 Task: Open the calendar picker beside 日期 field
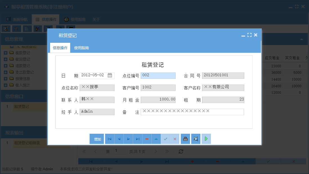tap(110, 75)
